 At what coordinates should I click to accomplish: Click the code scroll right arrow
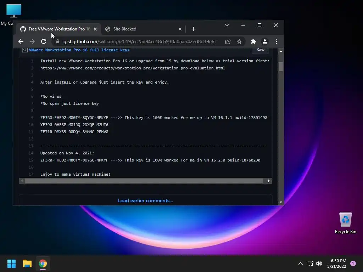point(269,181)
